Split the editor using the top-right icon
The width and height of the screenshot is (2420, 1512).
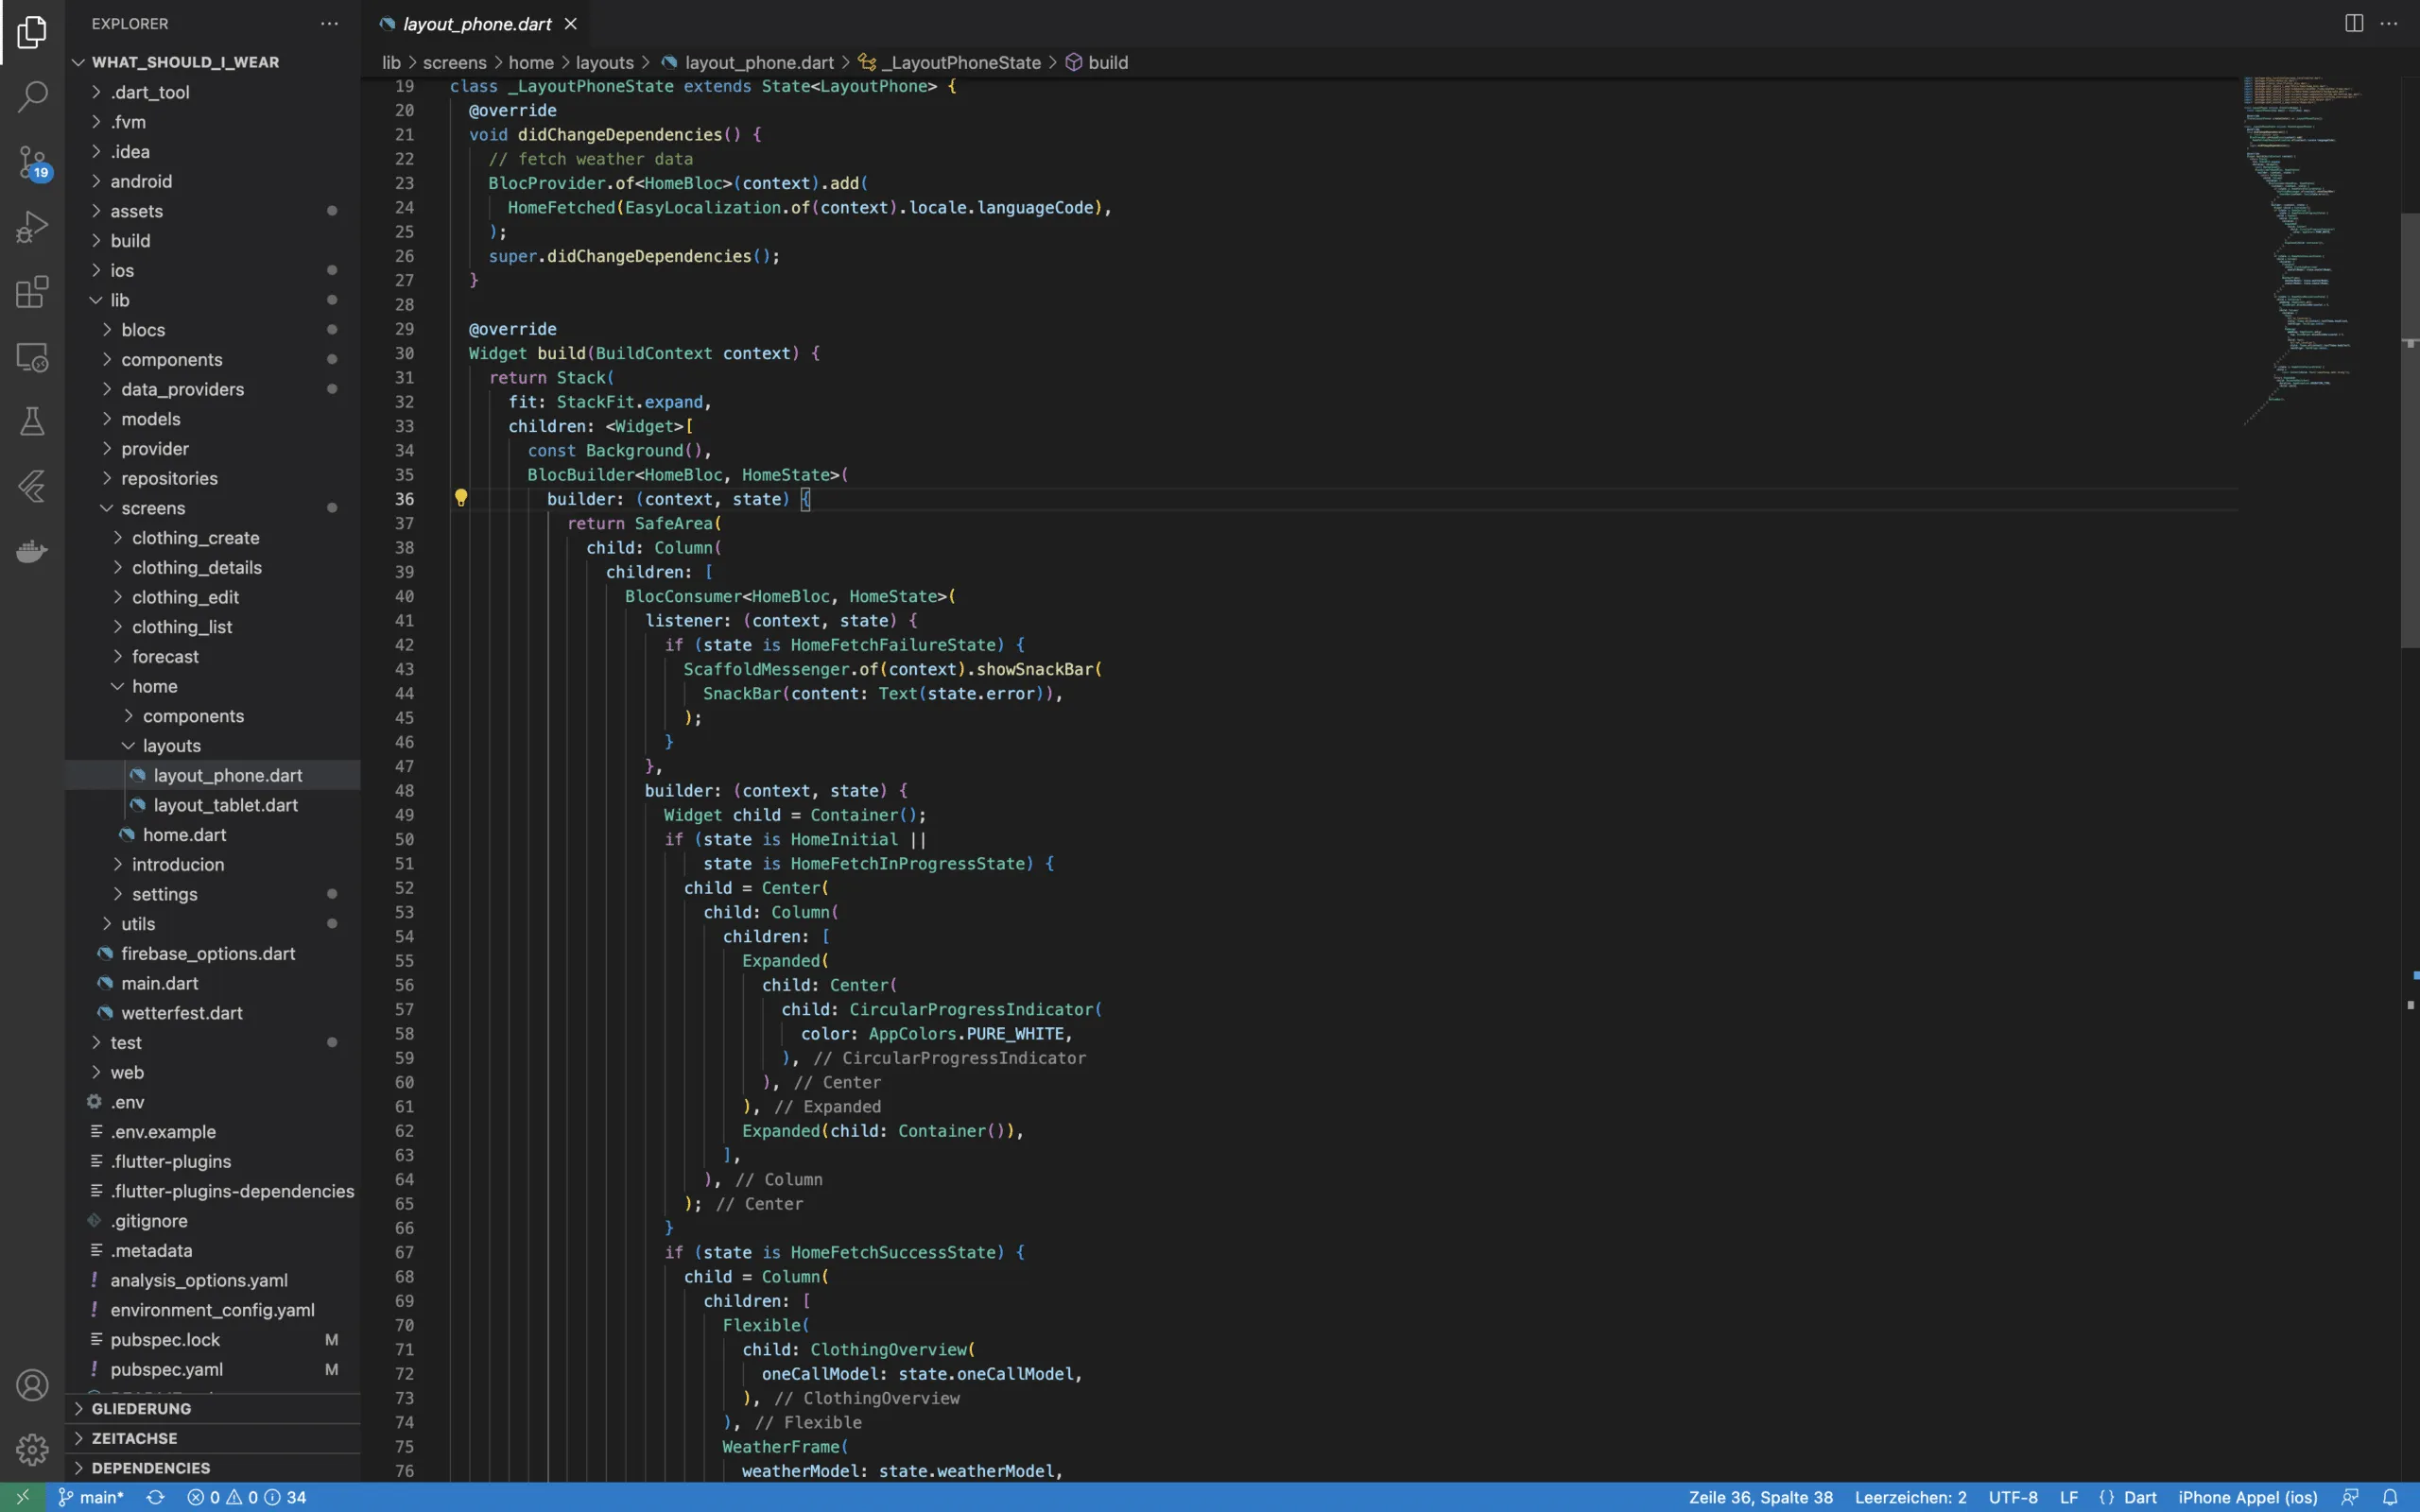pos(2351,22)
